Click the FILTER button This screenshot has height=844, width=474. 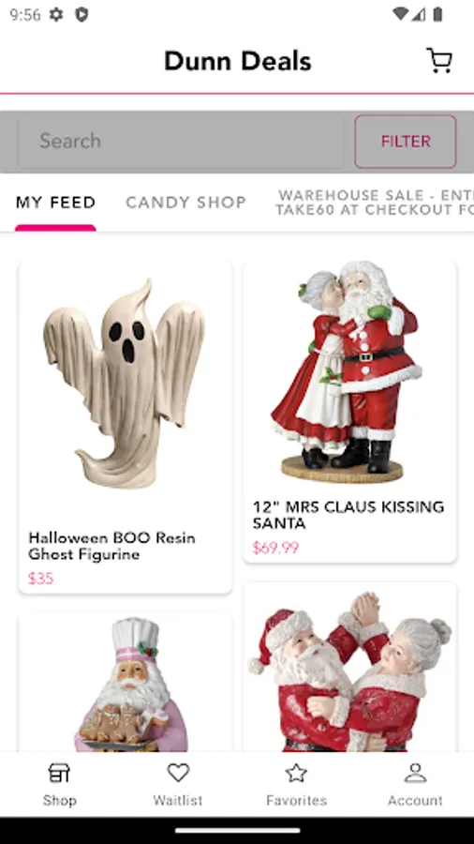click(x=406, y=141)
